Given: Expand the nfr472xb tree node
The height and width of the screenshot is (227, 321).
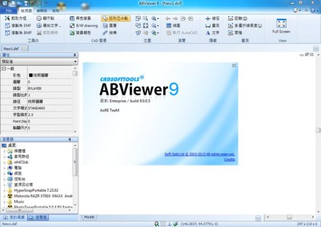Looking at the screenshot, I should pos(5,162).
